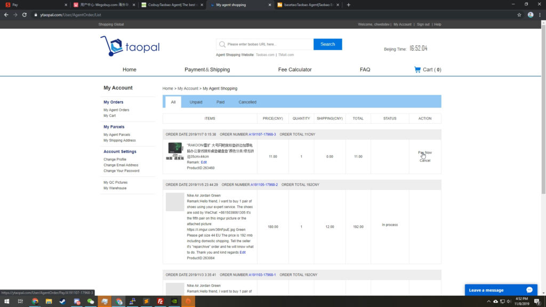This screenshot has width=546, height=307.
Task: Open My Warehouse in the sidebar
Action: pos(115,188)
